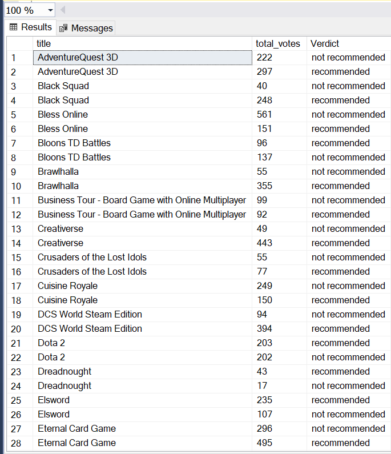The image size is (391, 454).
Task: Click the Verdict cell in row 10
Action: pos(349,186)
